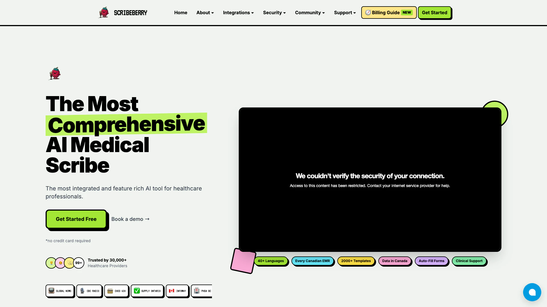This screenshot has width=547, height=307.
Task: Click the CHED 630 radio icon
Action: 110,291
